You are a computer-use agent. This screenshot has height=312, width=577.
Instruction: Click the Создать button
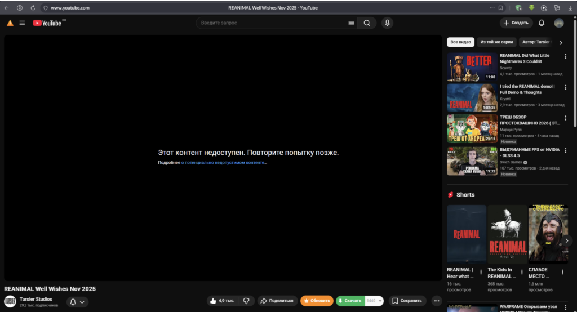tap(516, 23)
